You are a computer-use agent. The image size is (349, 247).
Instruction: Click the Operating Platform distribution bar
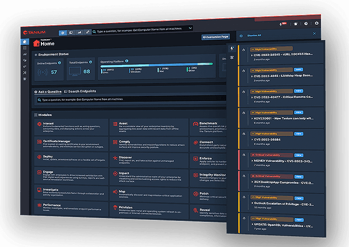(x=157, y=65)
